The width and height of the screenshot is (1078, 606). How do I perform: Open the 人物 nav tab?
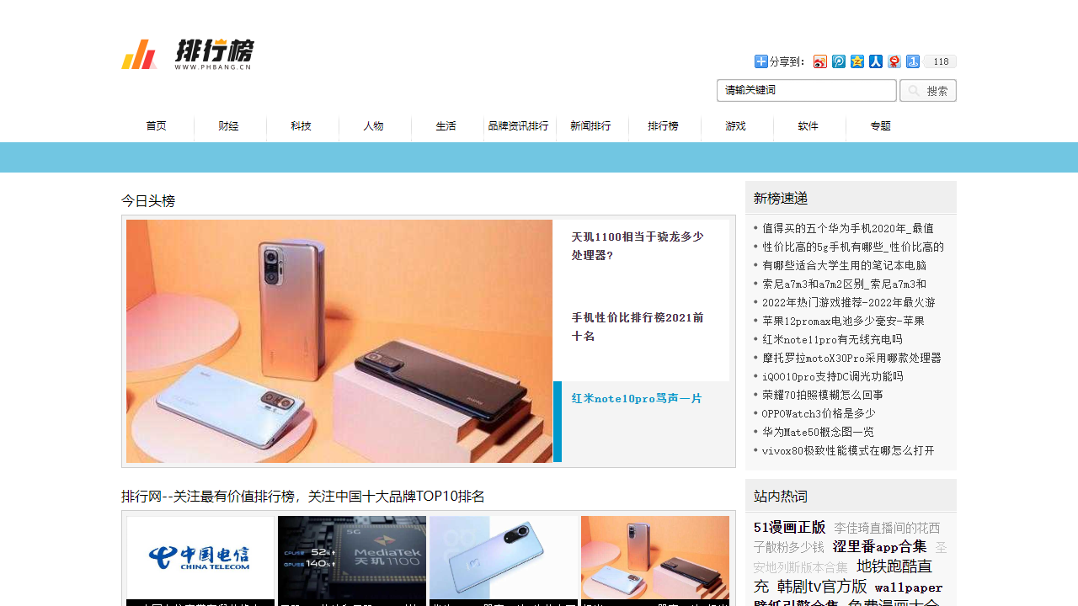click(x=374, y=126)
